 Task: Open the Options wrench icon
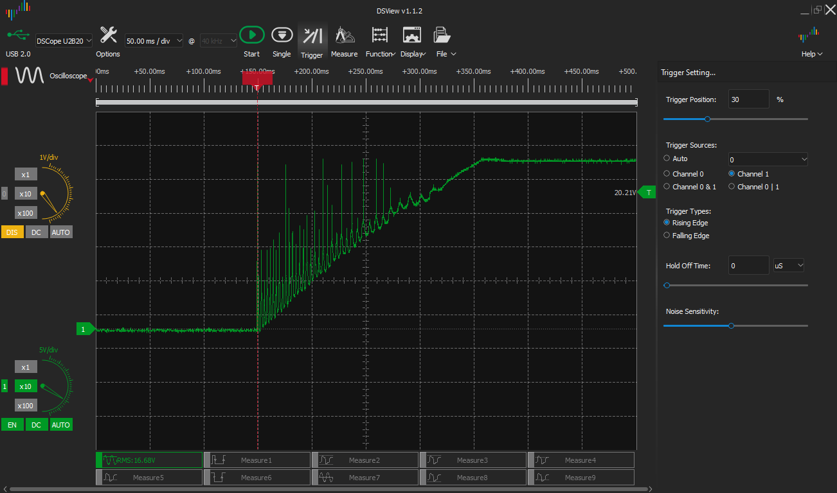[x=109, y=35]
